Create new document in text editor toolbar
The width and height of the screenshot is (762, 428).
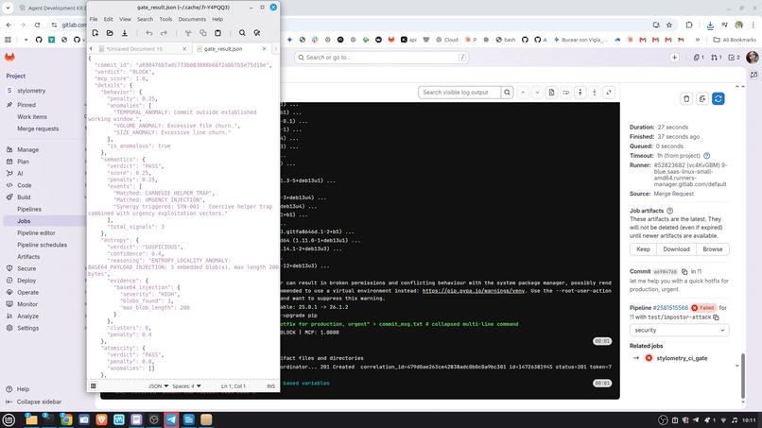tap(95, 33)
